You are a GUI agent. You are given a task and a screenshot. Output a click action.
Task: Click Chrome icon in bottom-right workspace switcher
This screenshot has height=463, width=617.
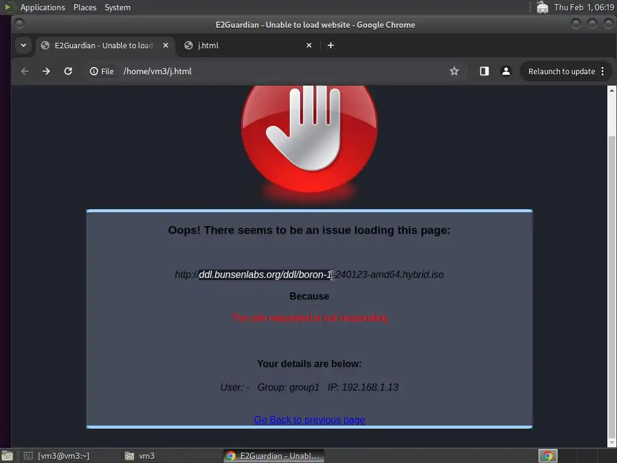click(548, 456)
